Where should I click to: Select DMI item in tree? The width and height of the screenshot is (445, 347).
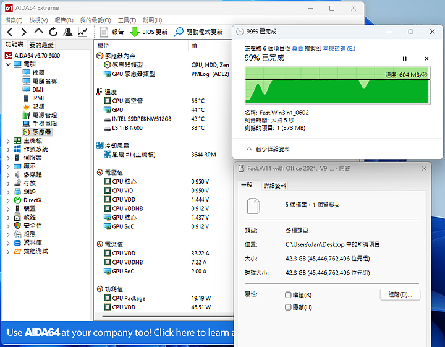click(33, 90)
